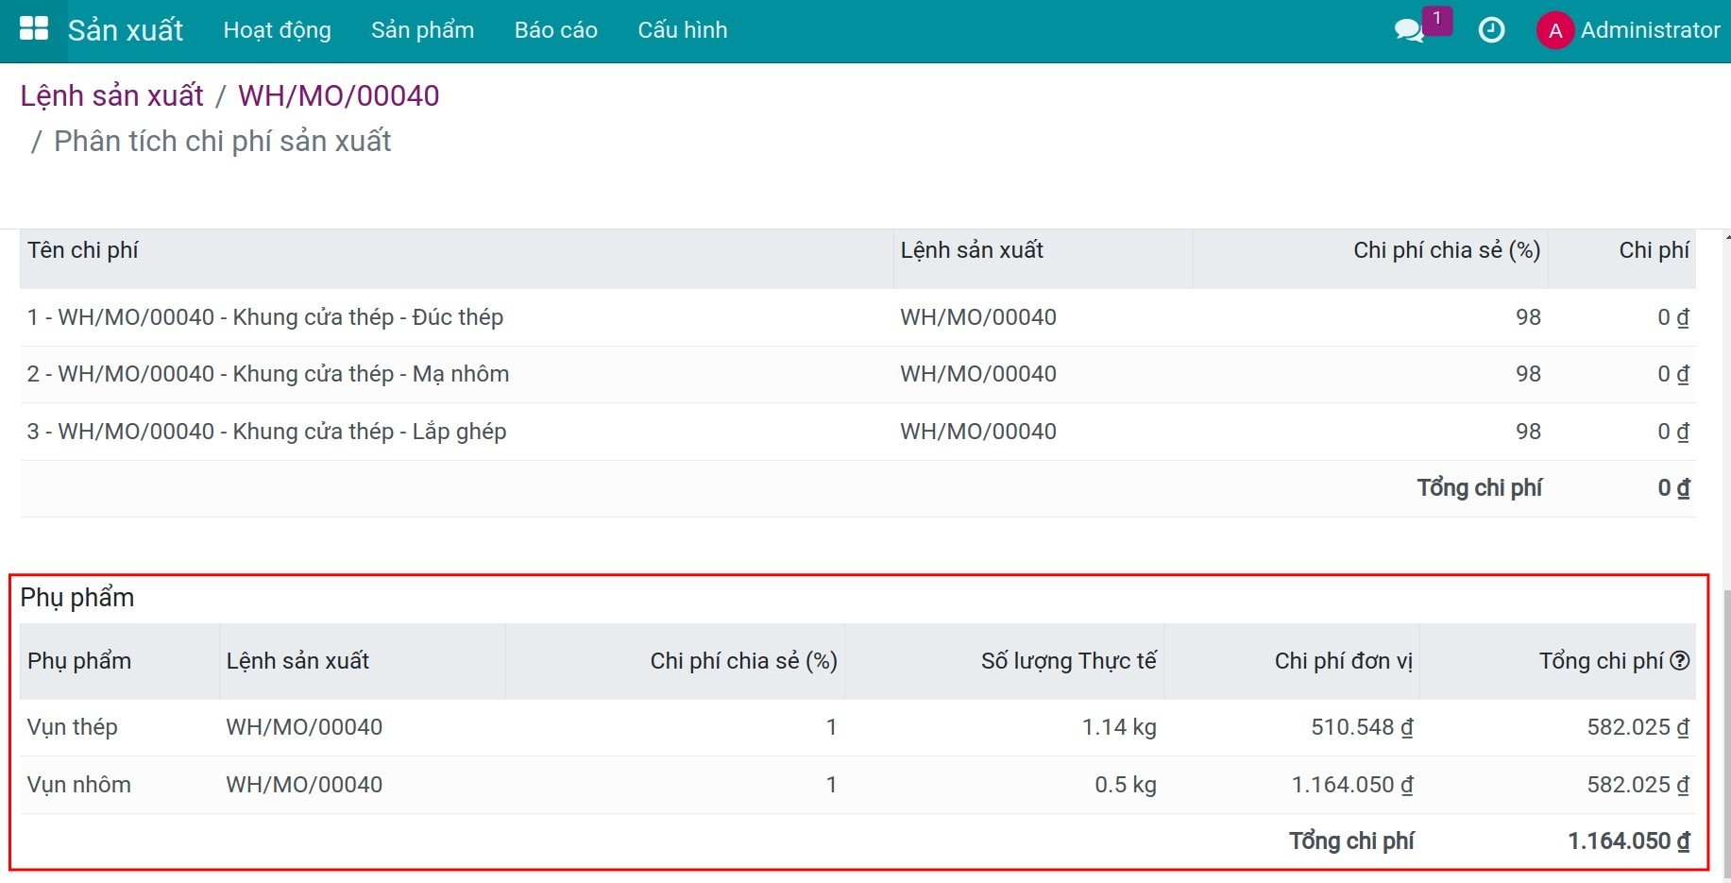Go back to Lệnh sản xuất breadcrumb

point(111,95)
